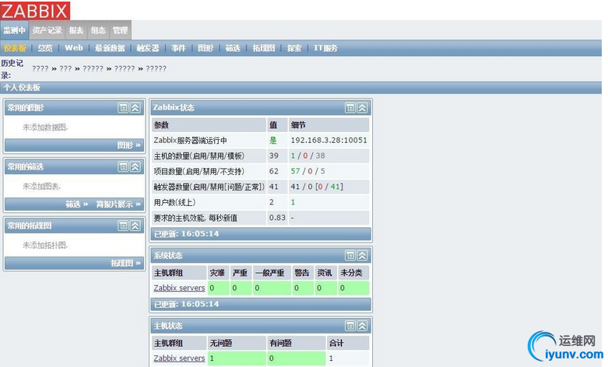Screen dimensions: 608x367
Task: Click the Zabbix服务器端运行中 row label
Action: tap(191, 140)
